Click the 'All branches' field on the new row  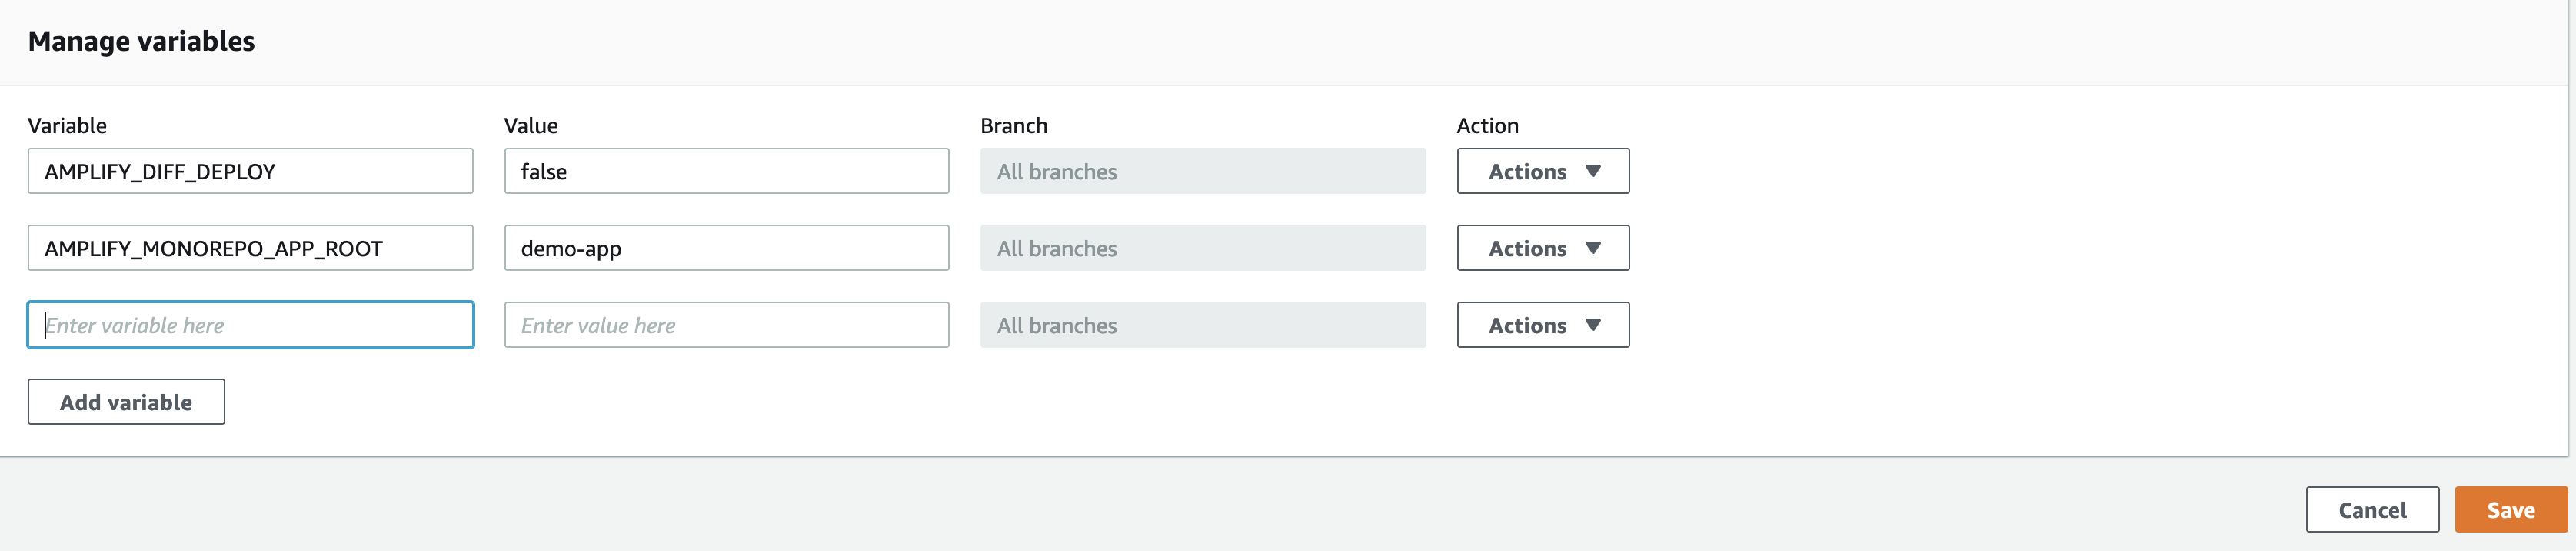pyautogui.click(x=1202, y=325)
